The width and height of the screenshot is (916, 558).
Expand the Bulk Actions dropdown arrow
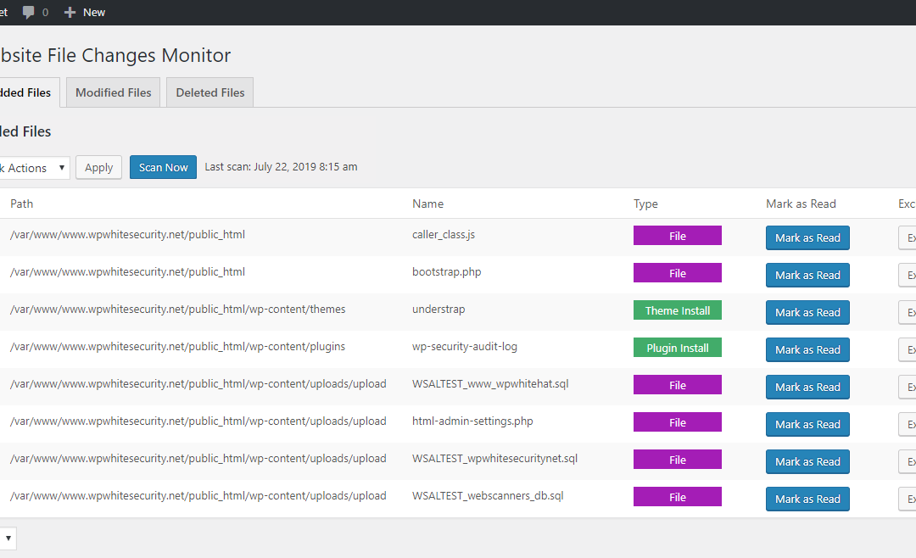64,167
